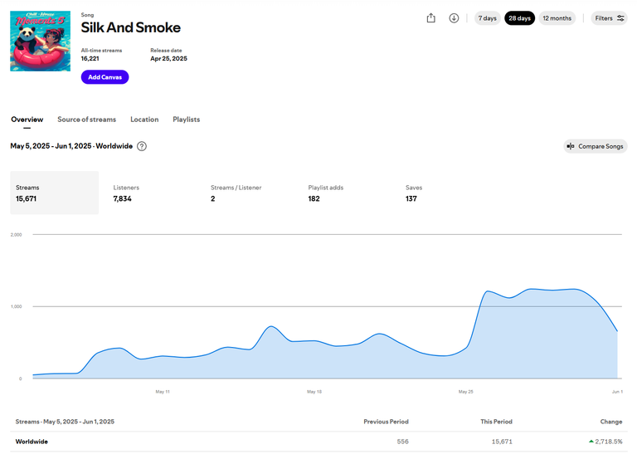Click the This Period value 15,671 in table

click(502, 442)
